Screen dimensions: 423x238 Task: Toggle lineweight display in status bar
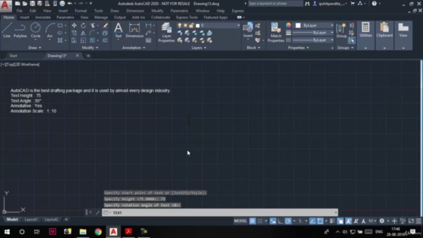[332, 221]
